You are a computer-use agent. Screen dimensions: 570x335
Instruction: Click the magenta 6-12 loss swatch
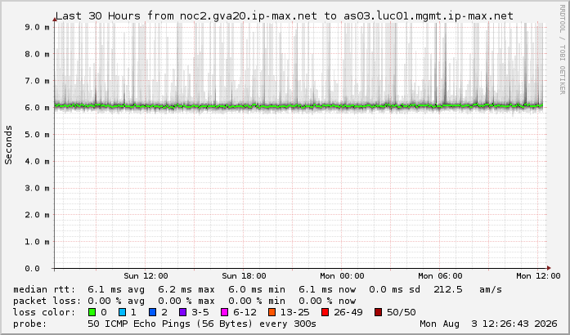(x=225, y=312)
